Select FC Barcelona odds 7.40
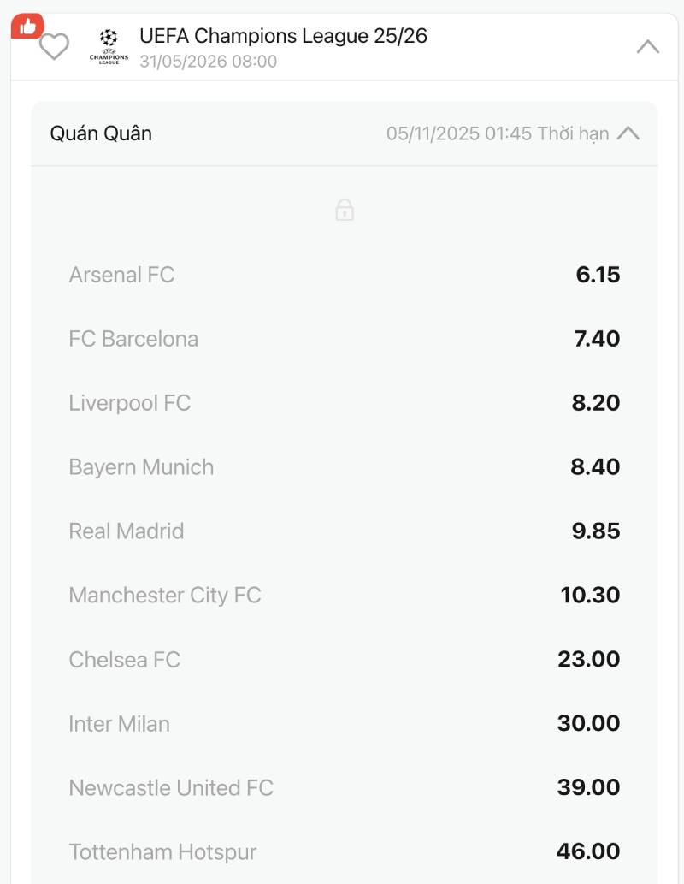Image resolution: width=684 pixels, height=884 pixels. 597,339
